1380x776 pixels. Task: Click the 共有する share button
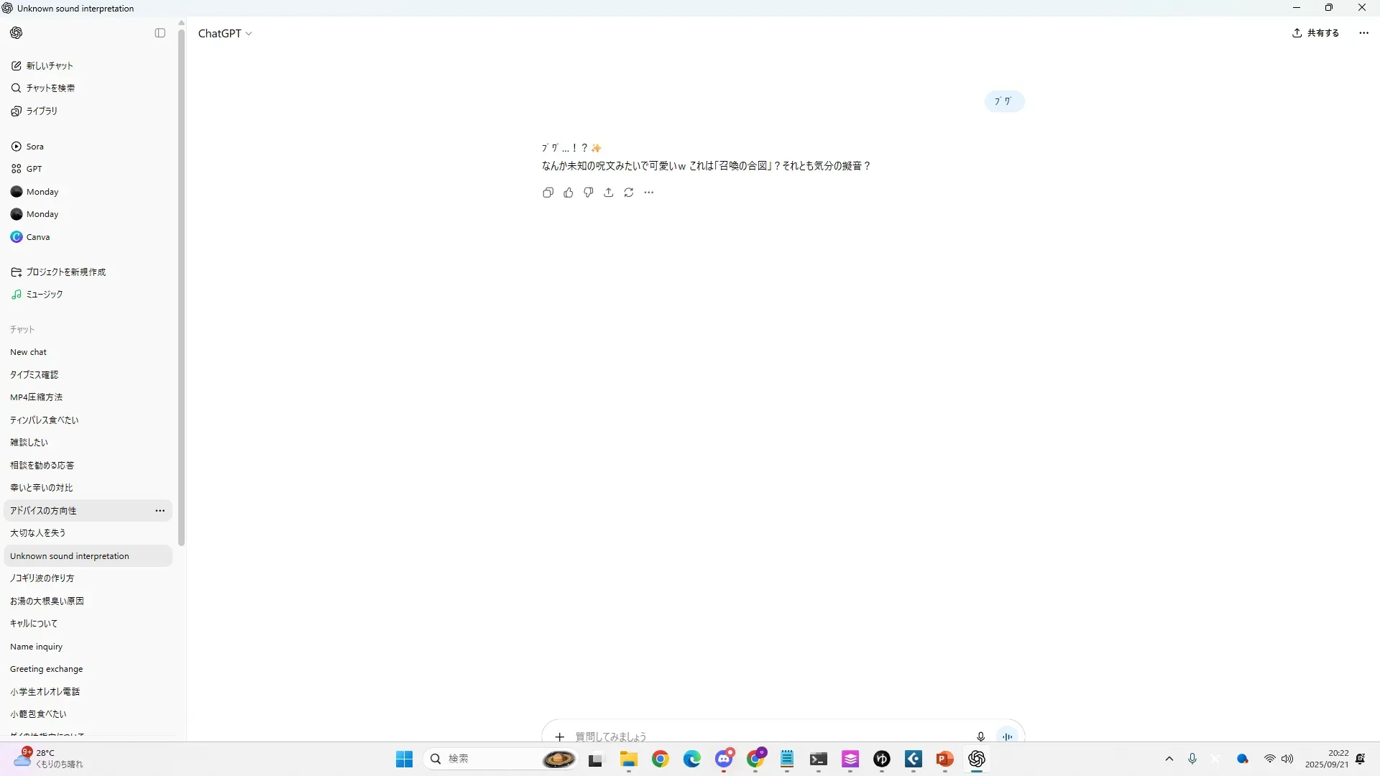[x=1315, y=33]
